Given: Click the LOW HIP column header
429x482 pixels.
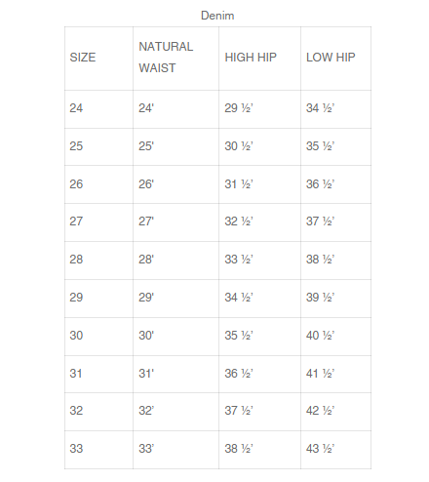Looking at the screenshot, I should coord(331,58).
